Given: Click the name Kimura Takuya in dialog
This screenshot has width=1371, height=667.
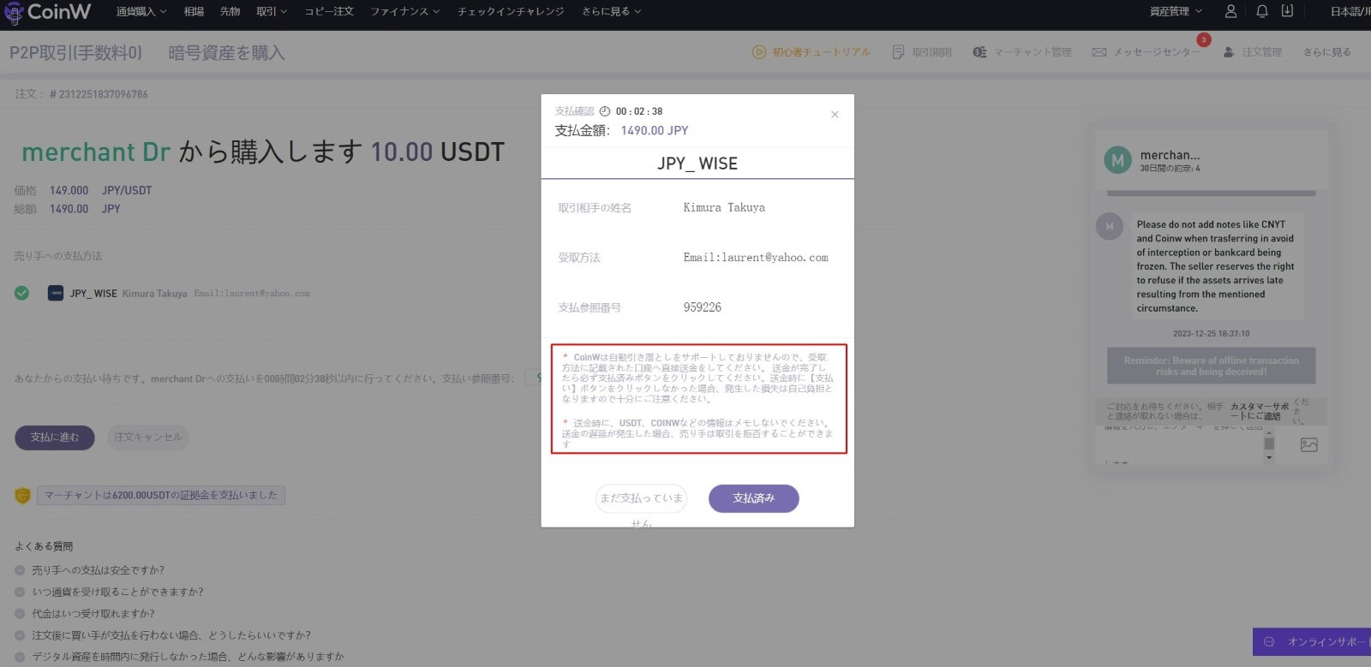Looking at the screenshot, I should point(724,207).
